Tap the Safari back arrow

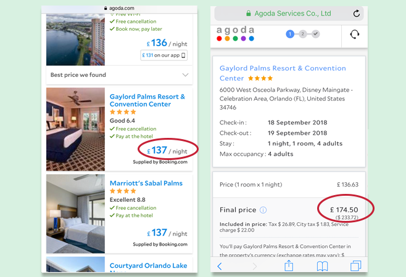(220, 266)
